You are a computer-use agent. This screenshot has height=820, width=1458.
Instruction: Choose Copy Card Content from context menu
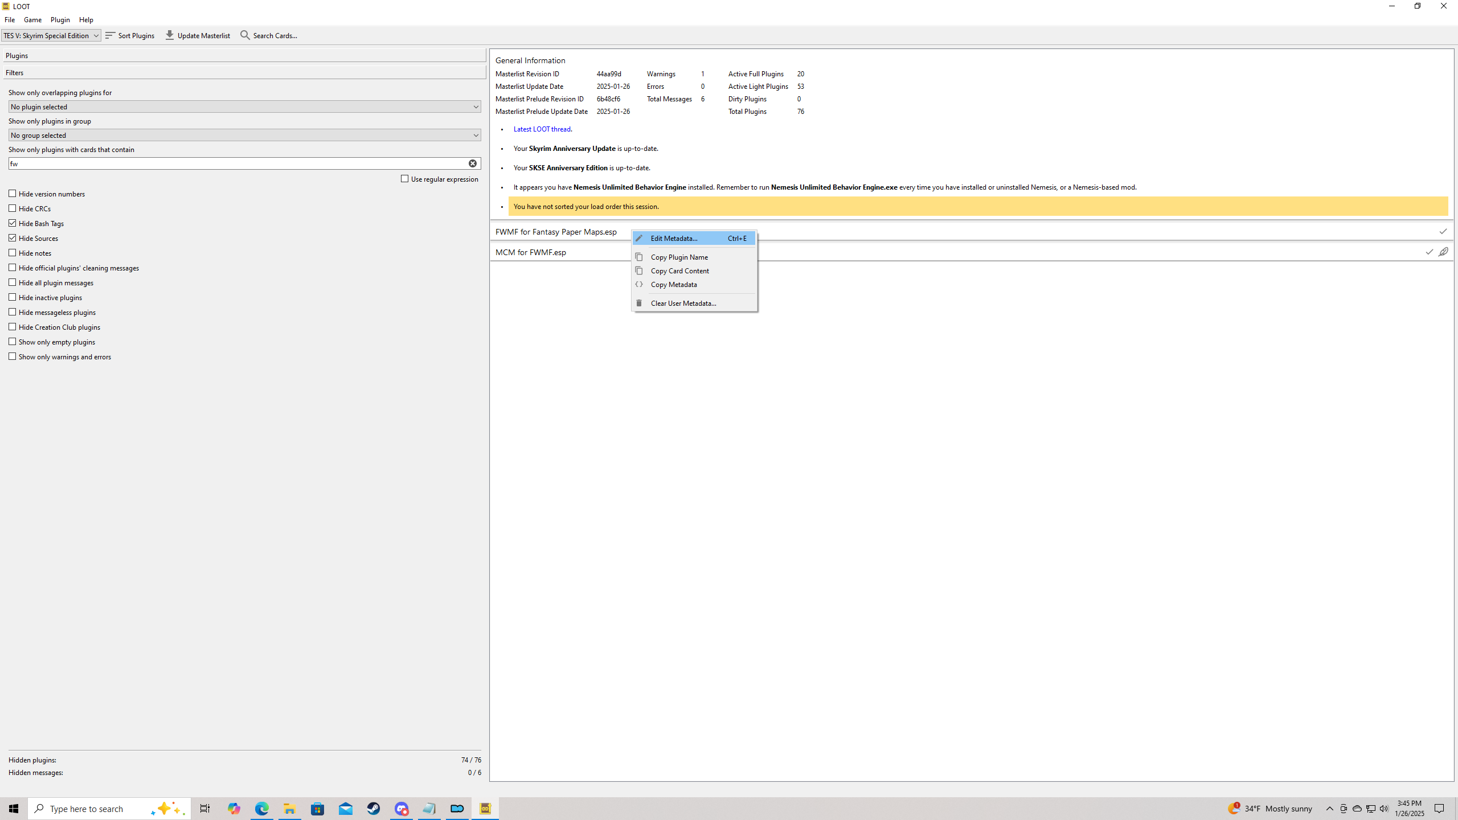pyautogui.click(x=679, y=270)
